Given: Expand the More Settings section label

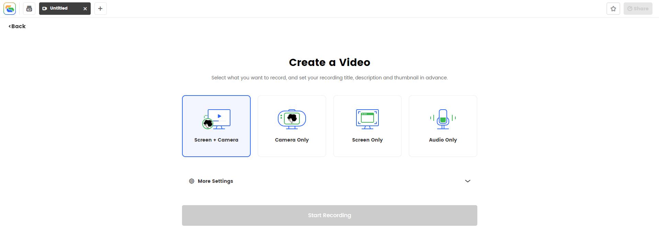Looking at the screenshot, I should [215, 181].
